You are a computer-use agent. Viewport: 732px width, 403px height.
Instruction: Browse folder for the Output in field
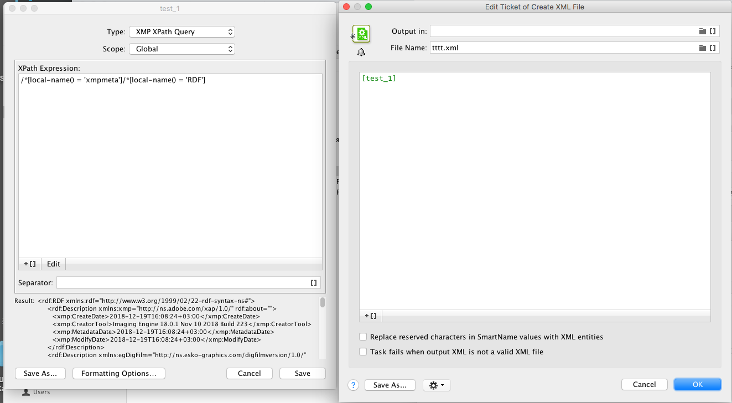(703, 32)
